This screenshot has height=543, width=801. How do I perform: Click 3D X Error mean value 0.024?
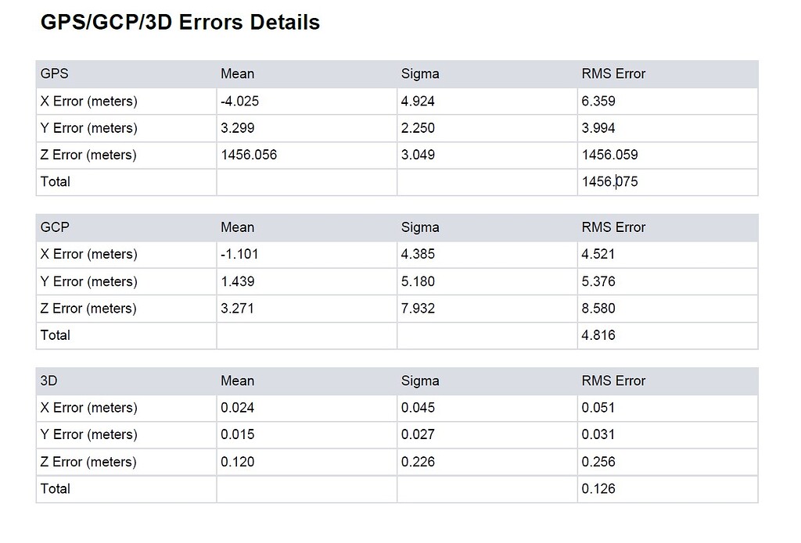pyautogui.click(x=237, y=407)
